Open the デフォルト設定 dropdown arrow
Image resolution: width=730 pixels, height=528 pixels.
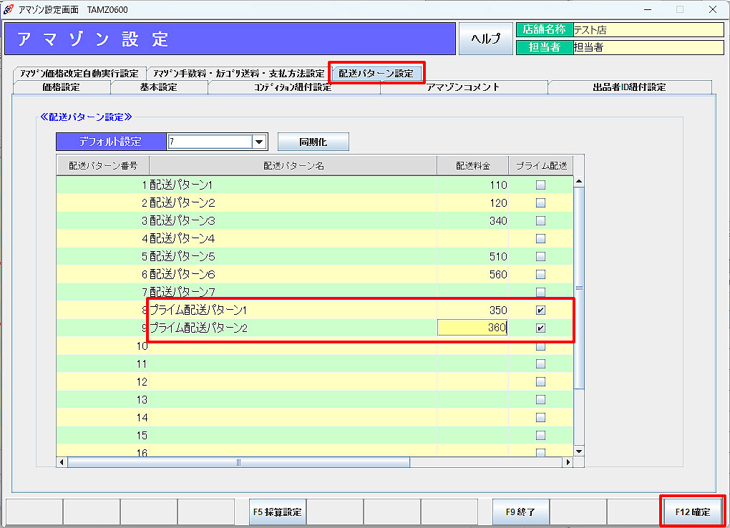[x=259, y=142]
